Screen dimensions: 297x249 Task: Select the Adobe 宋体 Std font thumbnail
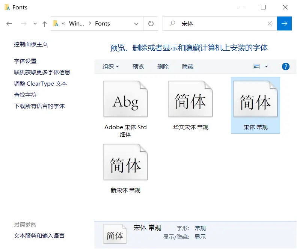(125, 99)
